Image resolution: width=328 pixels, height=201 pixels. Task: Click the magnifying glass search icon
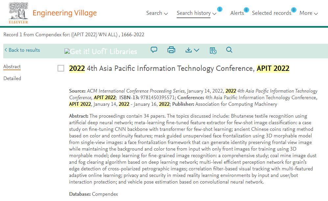[x=229, y=50]
